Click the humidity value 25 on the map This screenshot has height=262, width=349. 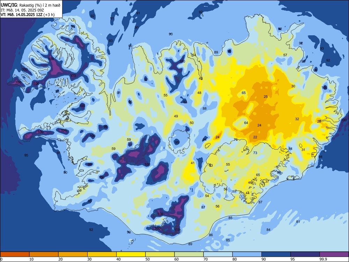click(266, 96)
